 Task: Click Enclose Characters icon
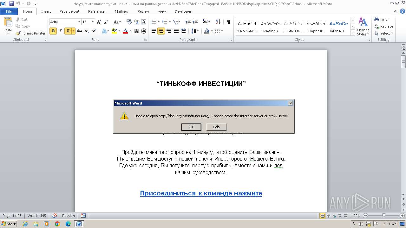144,31
